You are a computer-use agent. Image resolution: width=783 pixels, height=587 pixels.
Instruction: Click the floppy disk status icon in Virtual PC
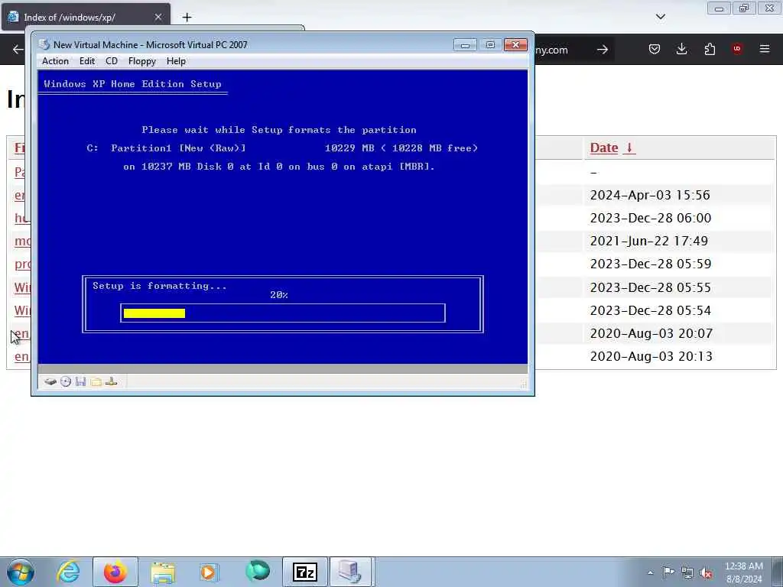pyautogui.click(x=80, y=382)
